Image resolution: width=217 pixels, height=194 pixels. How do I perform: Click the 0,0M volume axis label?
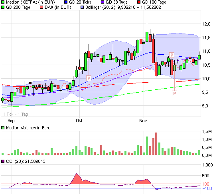[207, 155]
